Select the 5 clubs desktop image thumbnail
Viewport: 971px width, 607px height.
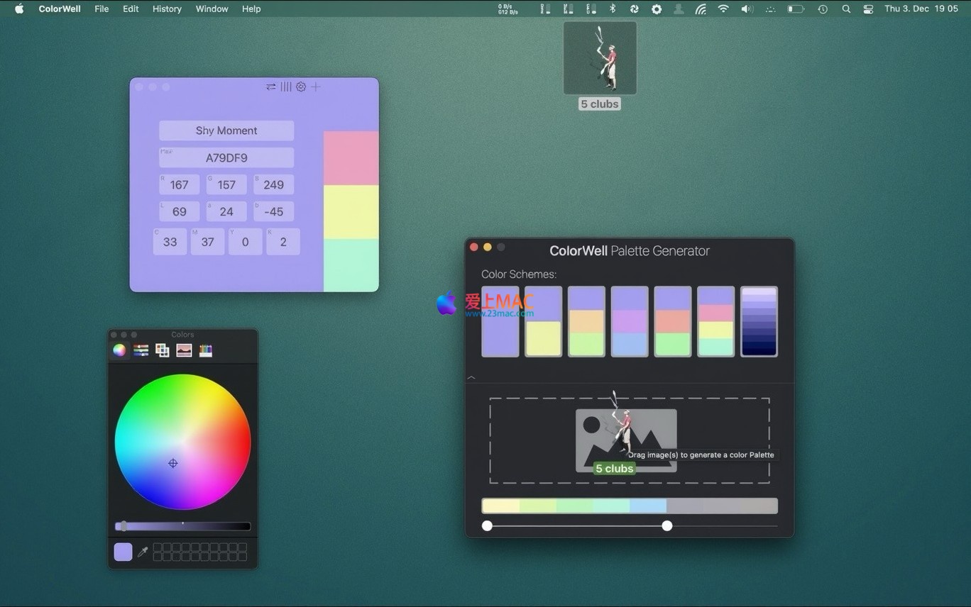click(600, 58)
